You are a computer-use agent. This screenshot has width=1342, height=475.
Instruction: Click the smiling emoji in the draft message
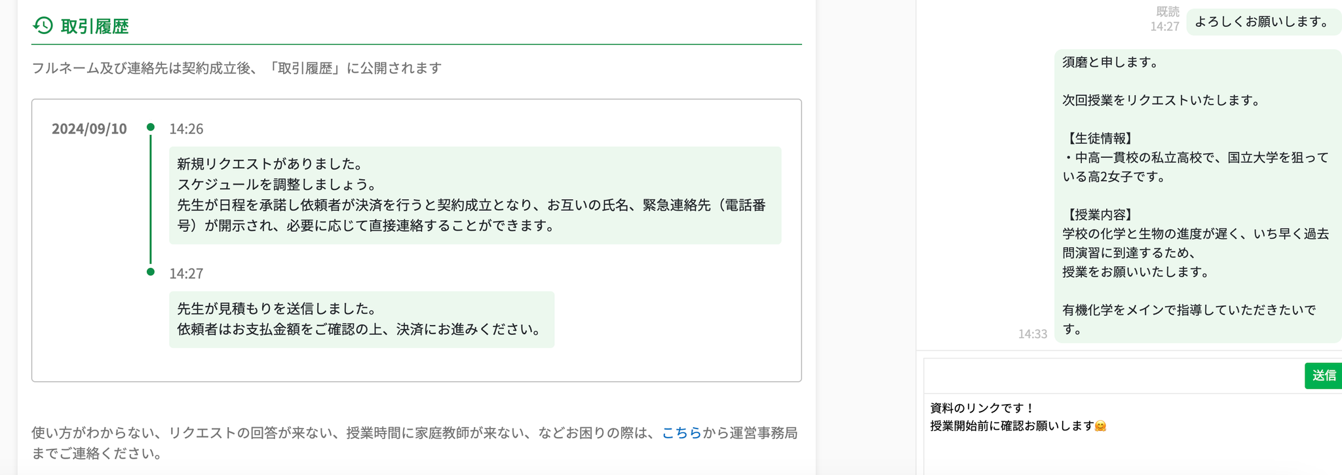[x=1101, y=426]
